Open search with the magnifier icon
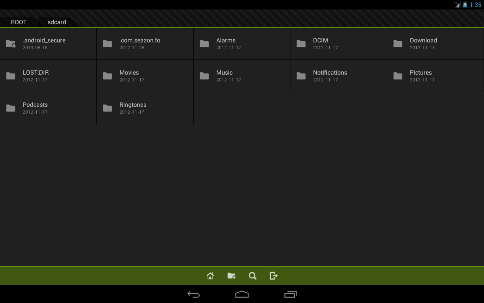The image size is (484, 303). (253, 276)
